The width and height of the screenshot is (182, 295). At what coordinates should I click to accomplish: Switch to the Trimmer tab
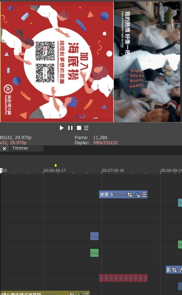[20, 148]
